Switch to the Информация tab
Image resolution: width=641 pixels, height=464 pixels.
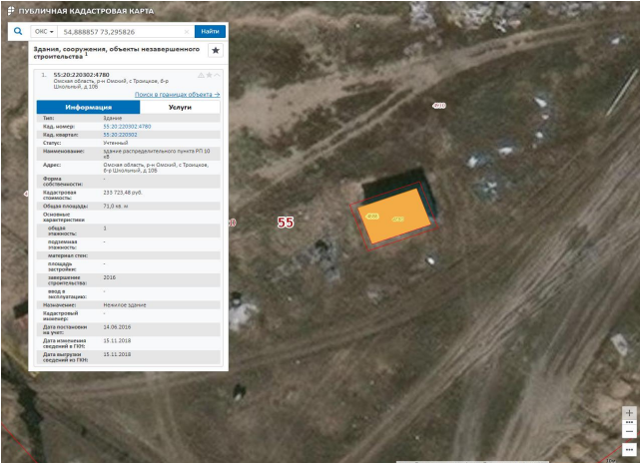pos(88,107)
